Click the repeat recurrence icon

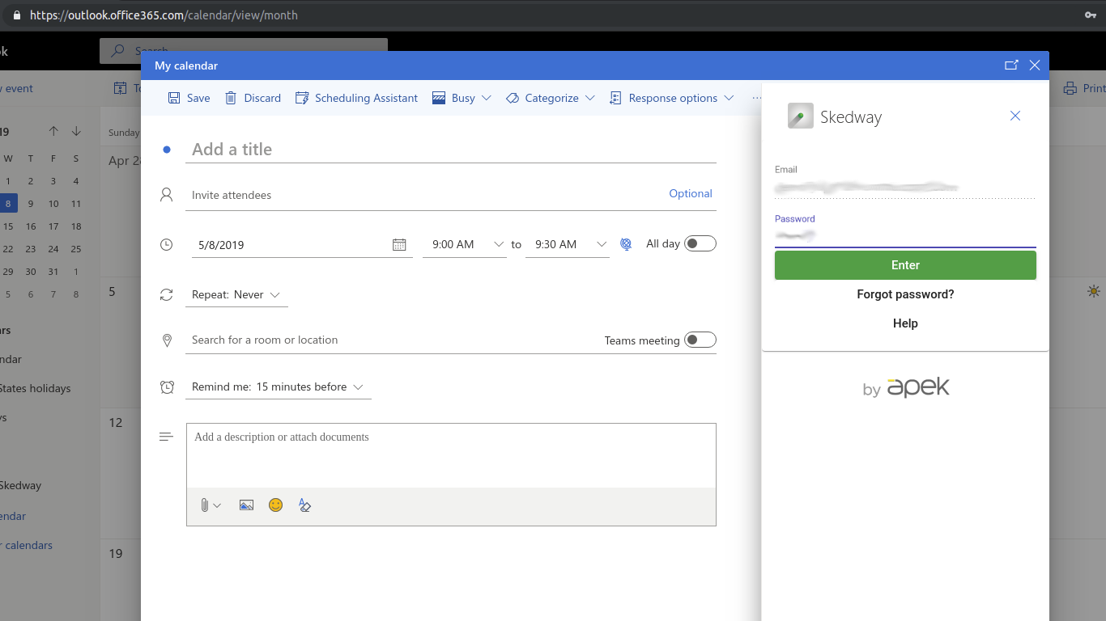pyautogui.click(x=167, y=295)
